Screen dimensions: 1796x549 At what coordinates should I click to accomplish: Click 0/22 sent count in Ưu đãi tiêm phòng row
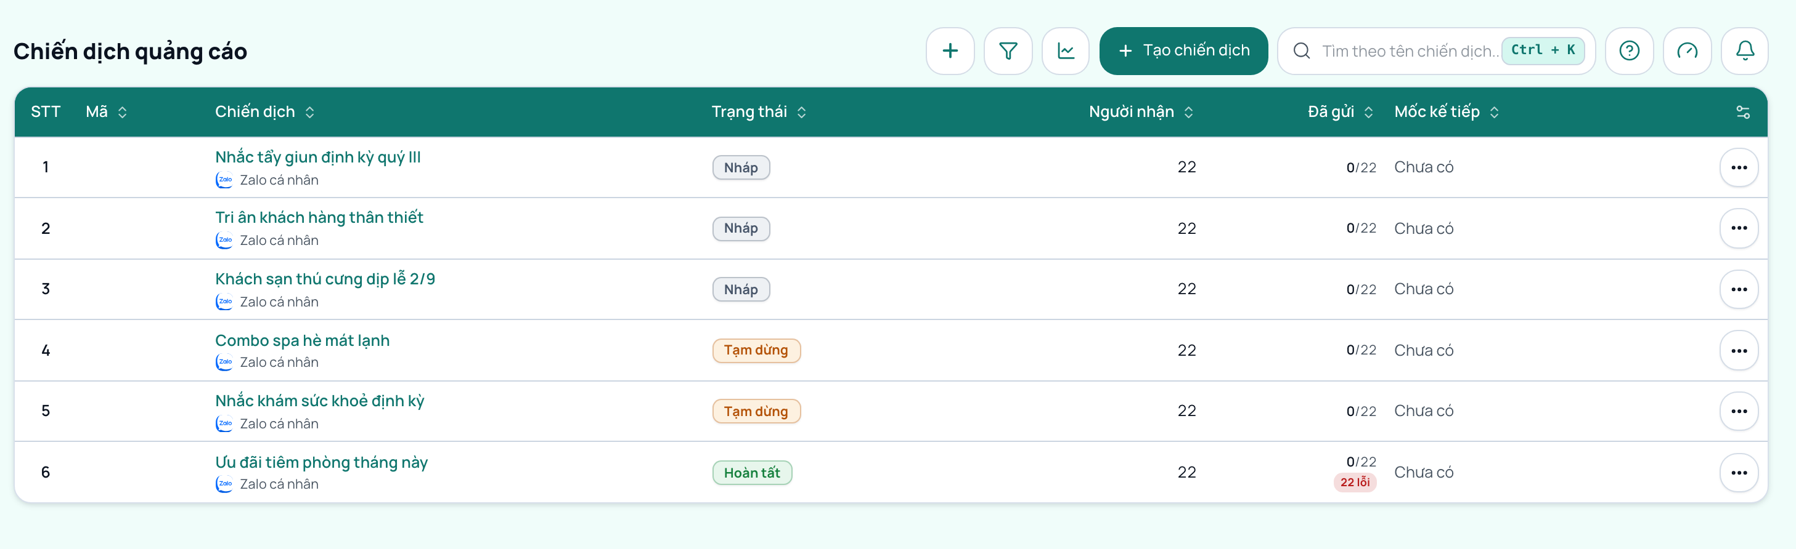pyautogui.click(x=1361, y=462)
